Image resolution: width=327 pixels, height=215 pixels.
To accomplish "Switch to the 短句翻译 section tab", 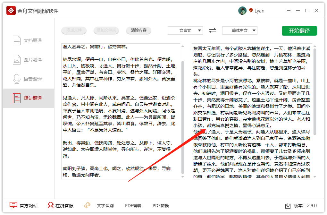I will pos(31,98).
